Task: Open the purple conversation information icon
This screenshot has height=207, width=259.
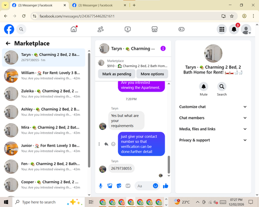Action: 163,49
